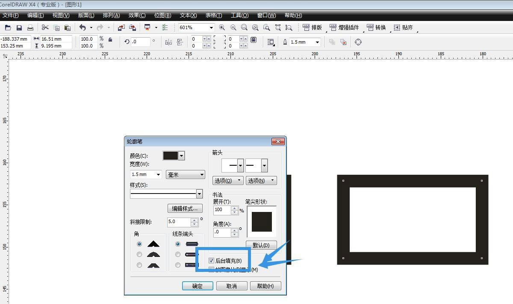The width and height of the screenshot is (513, 304).
Task: Open the 文本 menu
Action: (x=188, y=15)
